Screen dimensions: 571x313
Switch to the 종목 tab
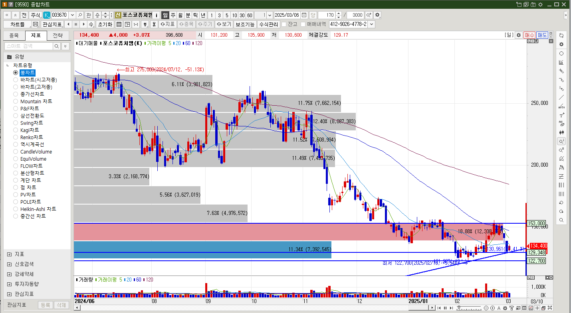pos(14,35)
